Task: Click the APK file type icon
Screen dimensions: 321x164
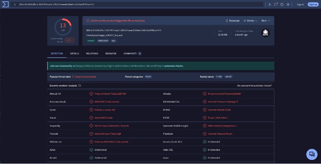Action: coord(265,33)
